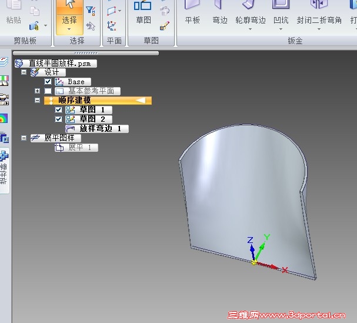This screenshot has width=357, height=323.
Task: Select the 弯边 flange tool
Action: click(220, 12)
